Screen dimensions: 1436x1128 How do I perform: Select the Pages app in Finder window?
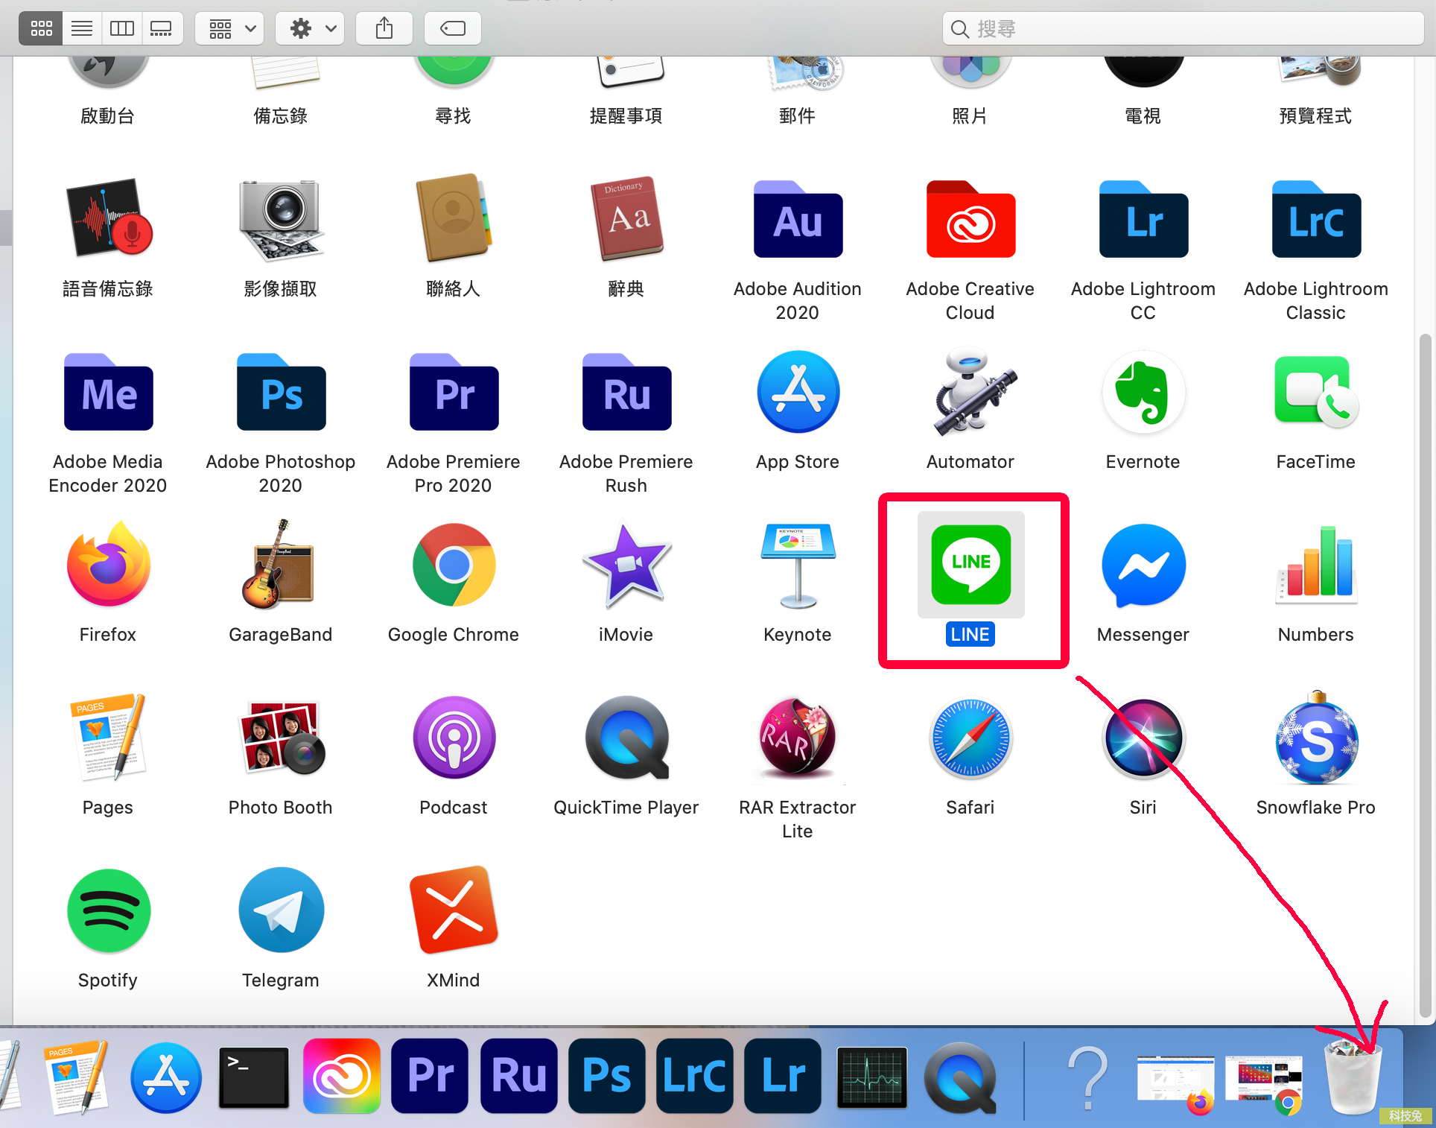pos(108,738)
